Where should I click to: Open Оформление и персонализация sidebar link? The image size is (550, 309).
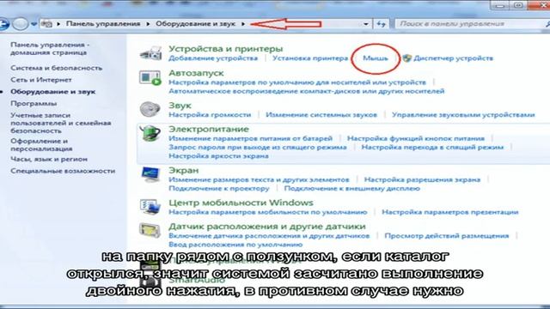click(x=41, y=145)
